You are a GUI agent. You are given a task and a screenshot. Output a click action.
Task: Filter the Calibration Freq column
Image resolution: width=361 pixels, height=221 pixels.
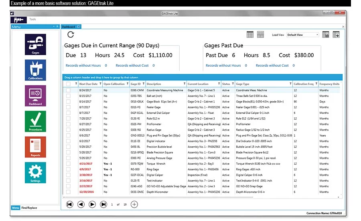(x=316, y=84)
